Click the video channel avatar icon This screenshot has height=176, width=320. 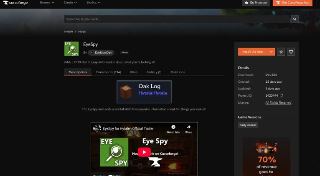pos(97,128)
